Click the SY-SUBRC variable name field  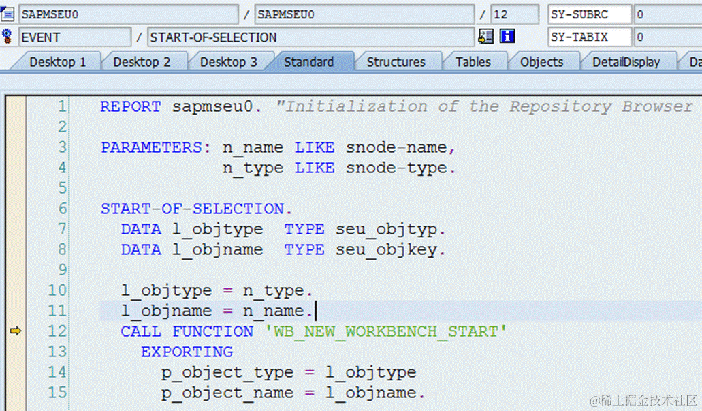tap(590, 14)
